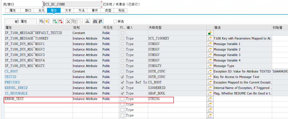Toggle read-only checkbox for MSGV1 row
This screenshot has width=288, height=119.
pos(122,44)
